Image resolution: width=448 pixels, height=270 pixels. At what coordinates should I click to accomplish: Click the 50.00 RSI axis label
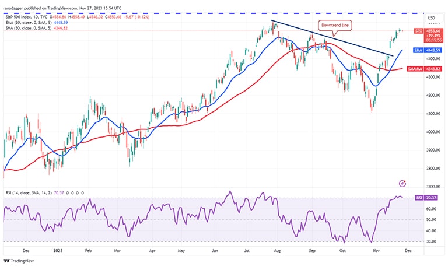(432, 220)
